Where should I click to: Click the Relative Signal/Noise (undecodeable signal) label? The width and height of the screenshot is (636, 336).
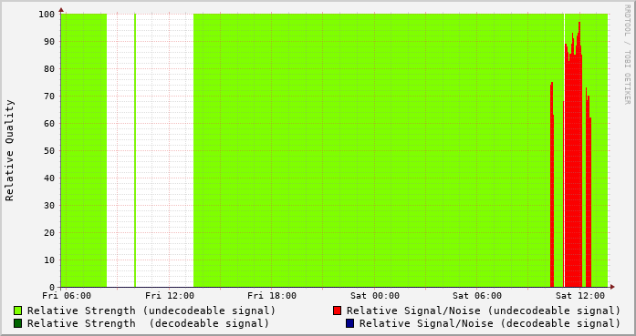[x=484, y=311]
